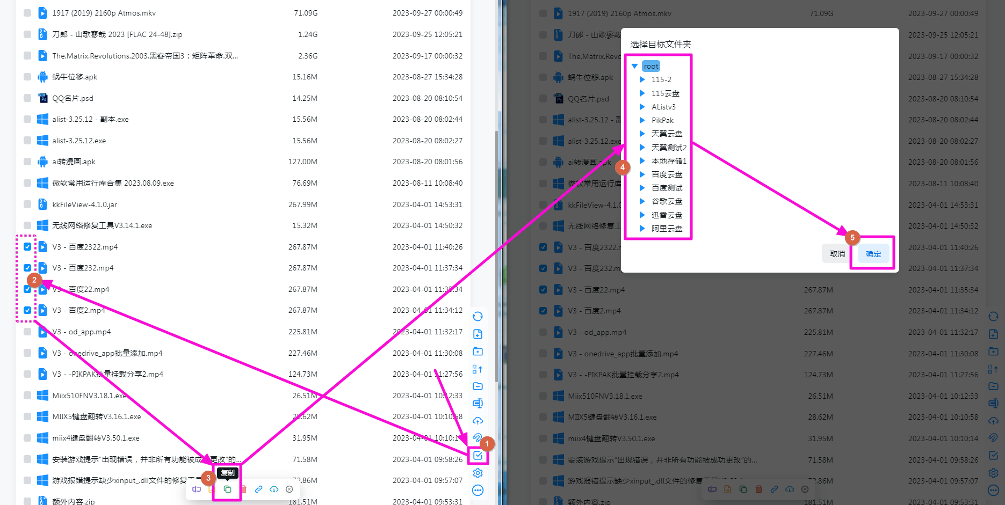1005x505 pixels.
Task: Select the 百度测试 folder
Action: [x=667, y=188]
